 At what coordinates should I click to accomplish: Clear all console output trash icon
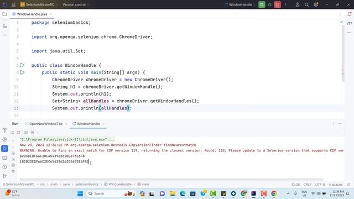tap(13, 171)
